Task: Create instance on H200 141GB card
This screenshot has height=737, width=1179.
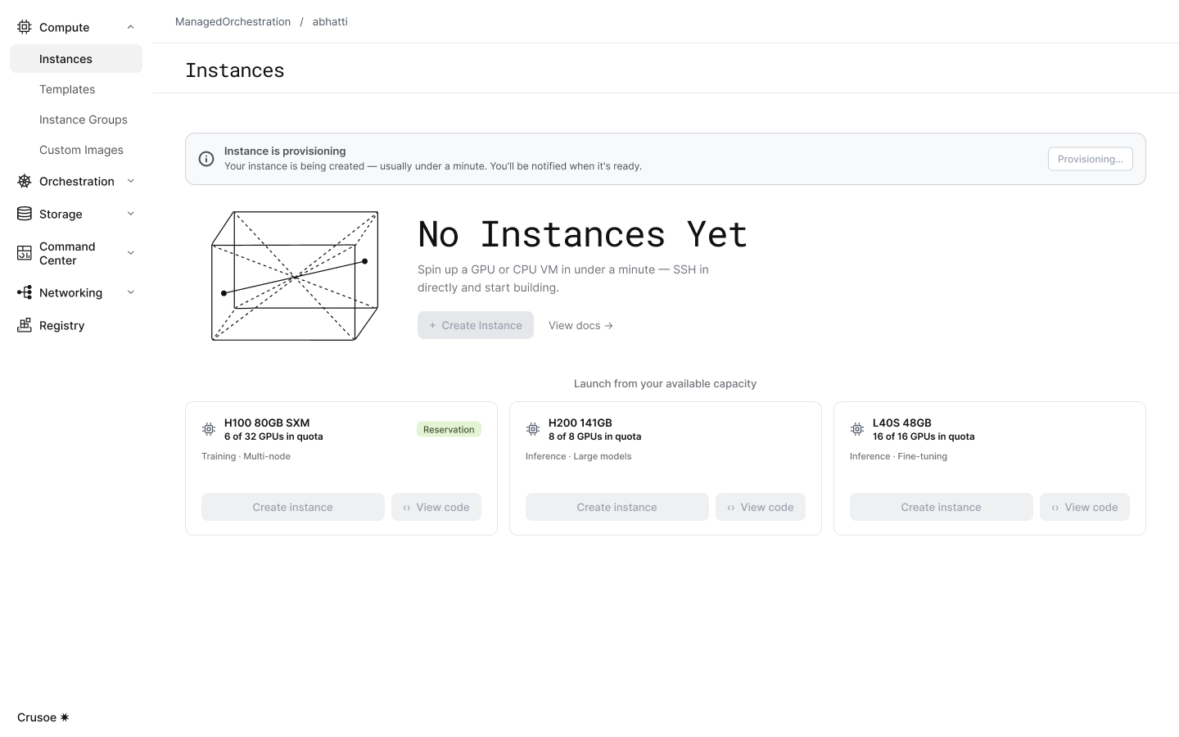Action: [x=617, y=507]
